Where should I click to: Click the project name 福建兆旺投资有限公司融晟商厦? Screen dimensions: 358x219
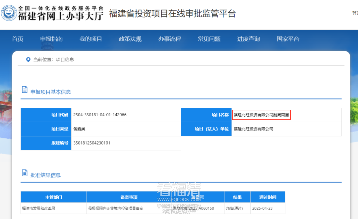point(261,115)
